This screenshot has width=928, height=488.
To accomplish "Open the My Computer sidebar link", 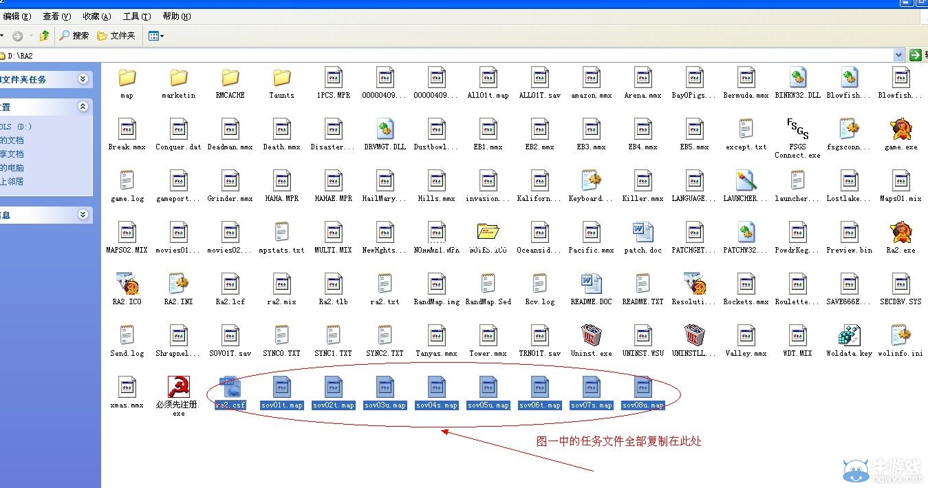I will (x=12, y=168).
